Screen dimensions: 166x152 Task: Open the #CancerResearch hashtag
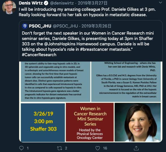tap(39, 55)
